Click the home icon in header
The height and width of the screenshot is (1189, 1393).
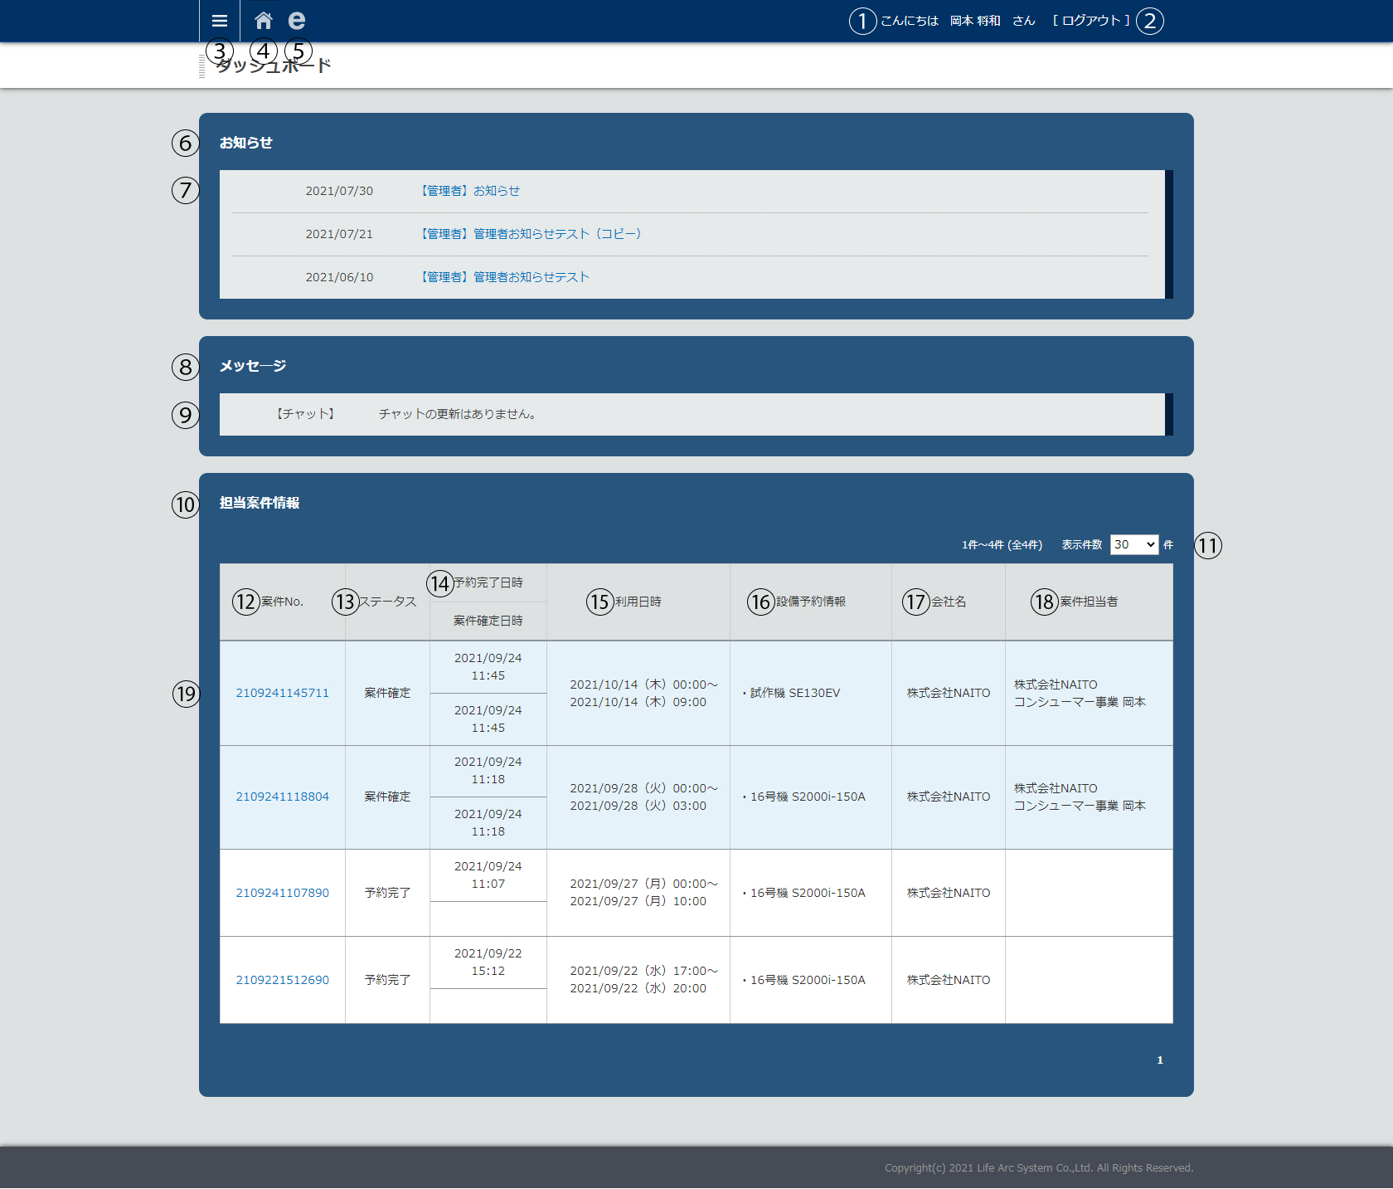(x=264, y=21)
